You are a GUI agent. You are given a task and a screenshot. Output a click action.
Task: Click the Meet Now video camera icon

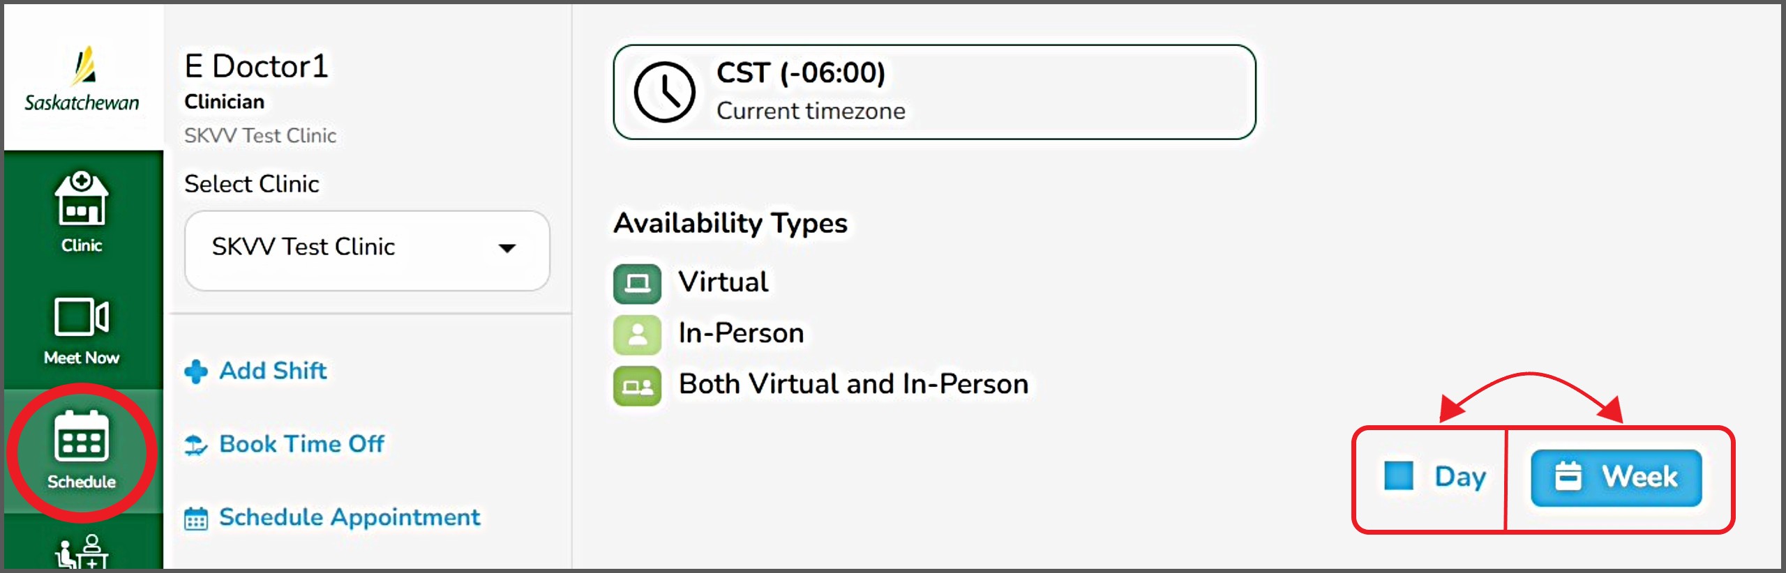(82, 317)
